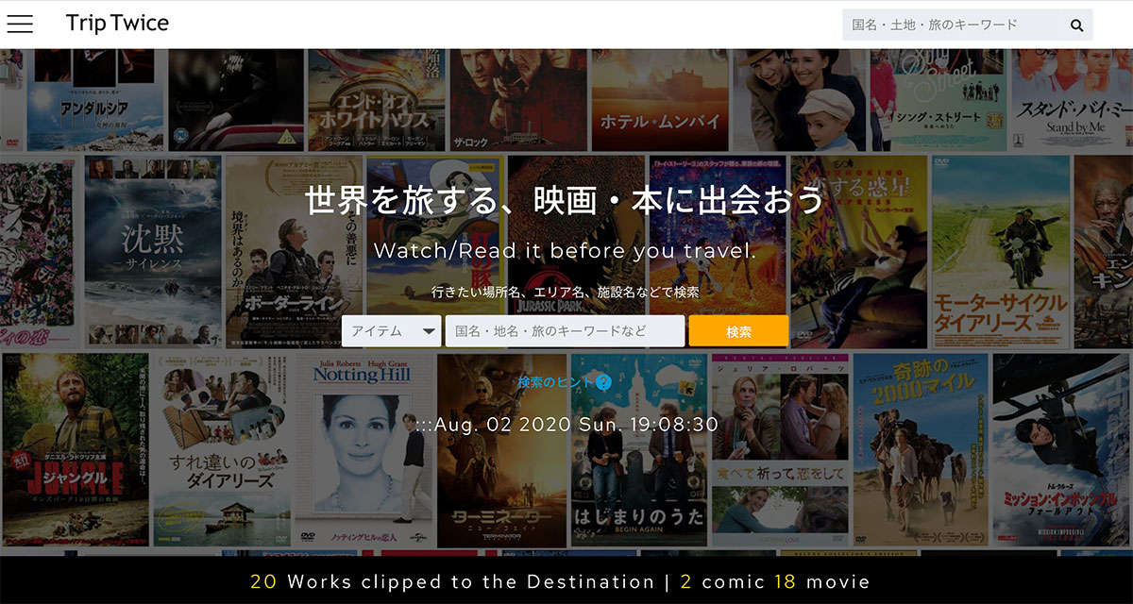This screenshot has width=1133, height=604.
Task: Click the 18 movie count text
Action: [821, 581]
